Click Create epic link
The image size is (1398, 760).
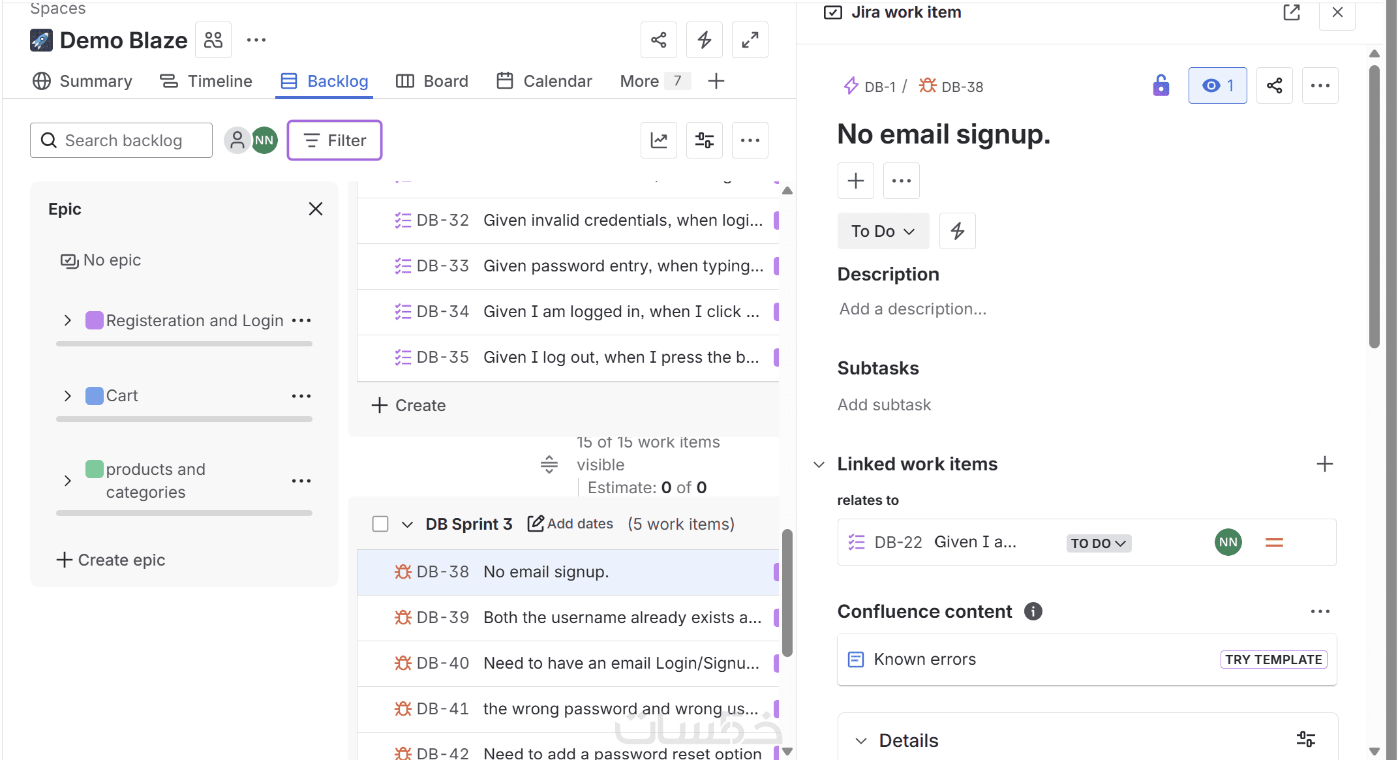point(111,560)
